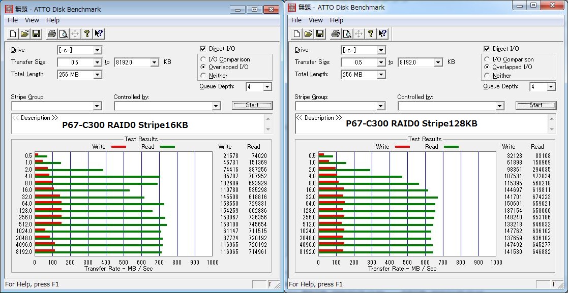Image resolution: width=568 pixels, height=293 pixels.
Task: Click write value 154259 in left window
Action: (x=229, y=211)
